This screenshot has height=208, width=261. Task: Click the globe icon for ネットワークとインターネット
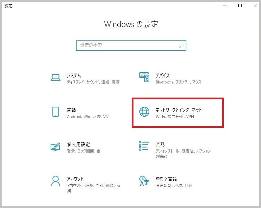click(x=144, y=112)
